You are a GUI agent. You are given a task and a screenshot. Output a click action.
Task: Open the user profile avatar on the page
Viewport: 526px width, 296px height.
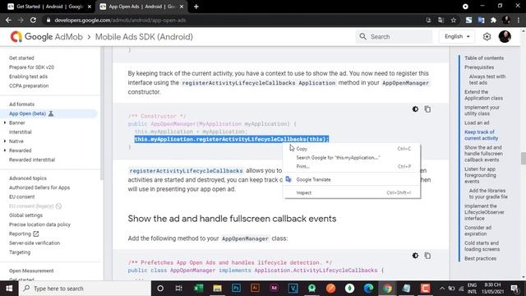coord(505,36)
